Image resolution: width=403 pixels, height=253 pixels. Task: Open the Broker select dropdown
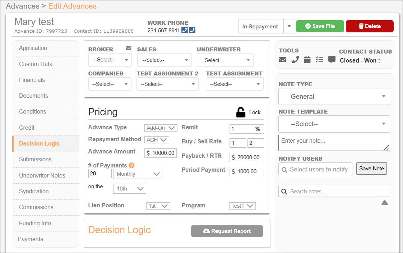coord(110,60)
